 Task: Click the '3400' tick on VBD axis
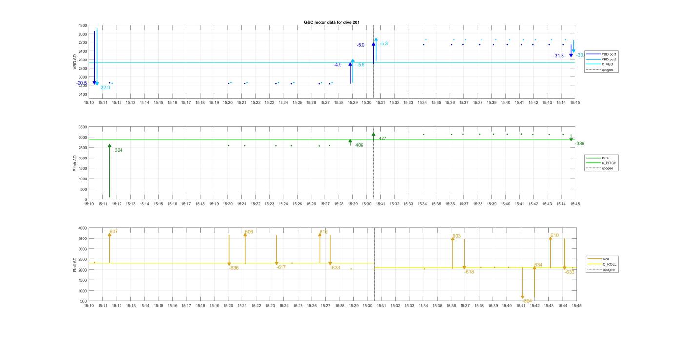click(82, 94)
